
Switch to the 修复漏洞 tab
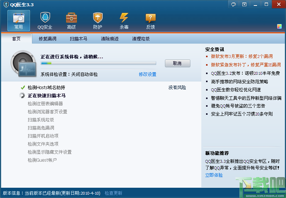click(x=47, y=38)
